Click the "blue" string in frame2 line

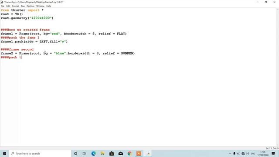click(60, 53)
